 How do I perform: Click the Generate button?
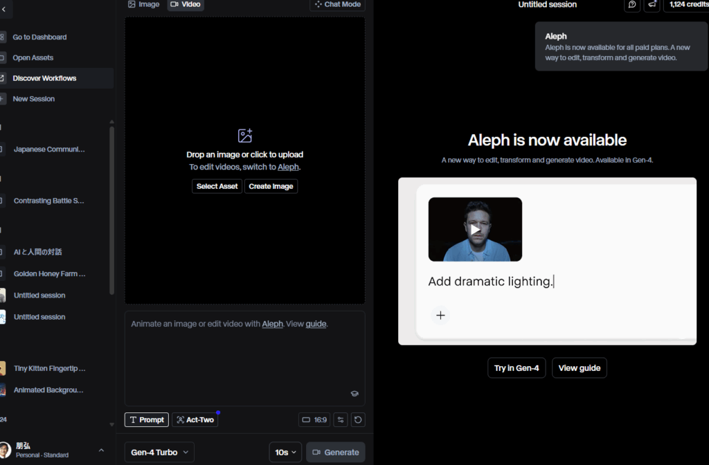(x=336, y=453)
